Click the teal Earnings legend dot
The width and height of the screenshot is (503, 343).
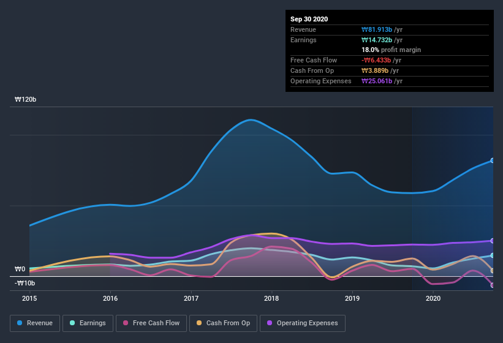click(x=72, y=323)
